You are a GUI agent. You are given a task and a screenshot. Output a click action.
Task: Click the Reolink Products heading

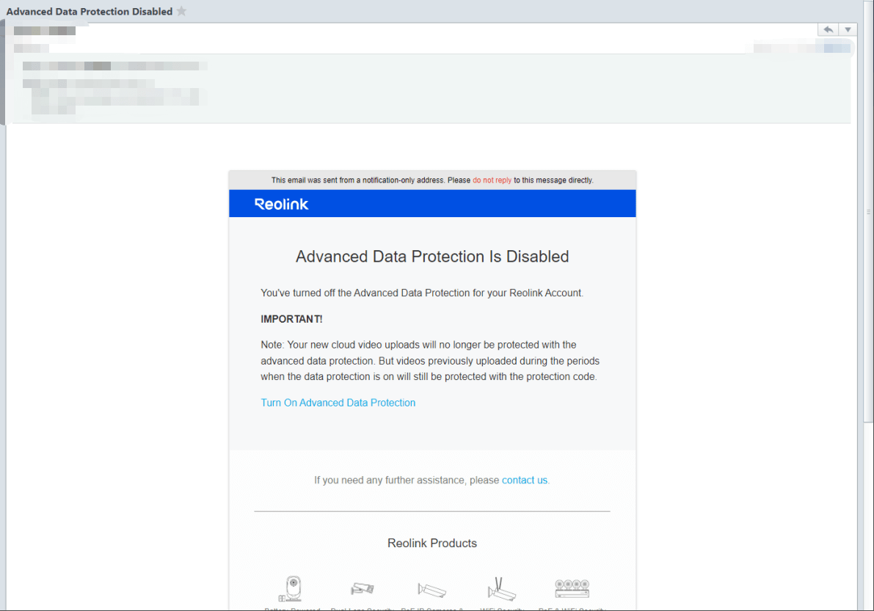(432, 543)
